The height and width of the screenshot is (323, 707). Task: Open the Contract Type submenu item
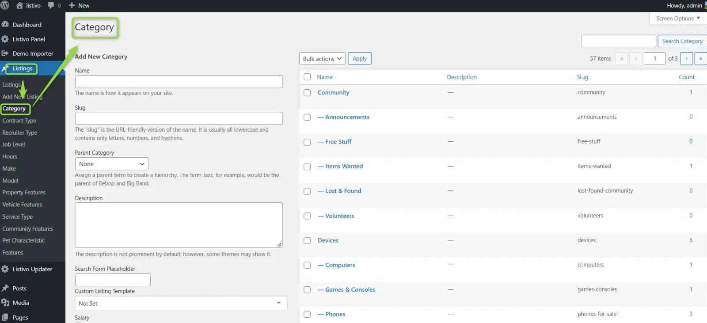click(x=19, y=121)
